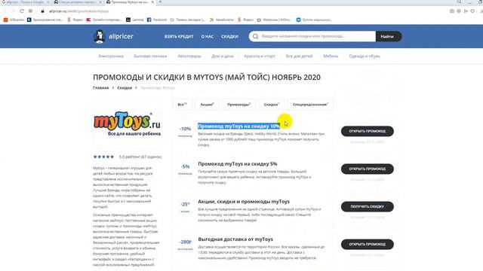Close the active Промокод Mytoys tab

tap(152, 2)
